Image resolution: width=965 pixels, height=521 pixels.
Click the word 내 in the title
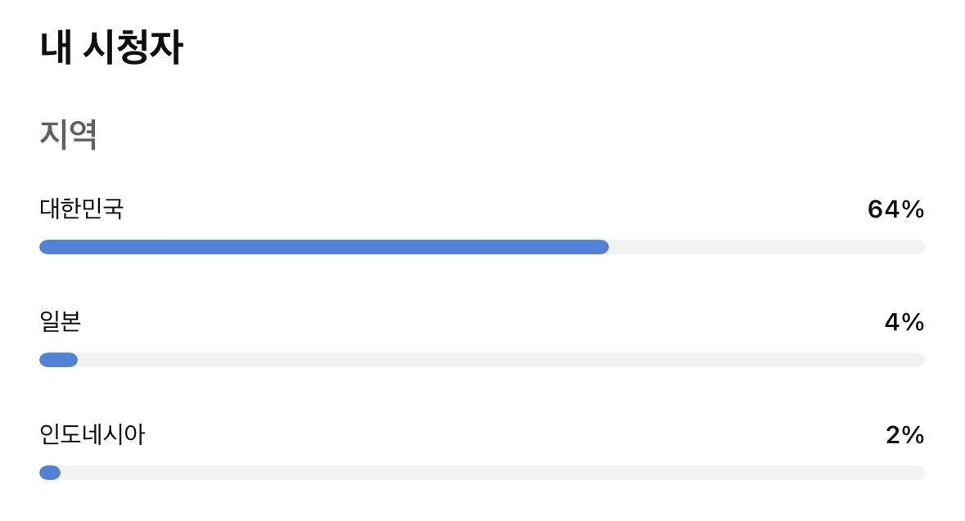click(54, 48)
